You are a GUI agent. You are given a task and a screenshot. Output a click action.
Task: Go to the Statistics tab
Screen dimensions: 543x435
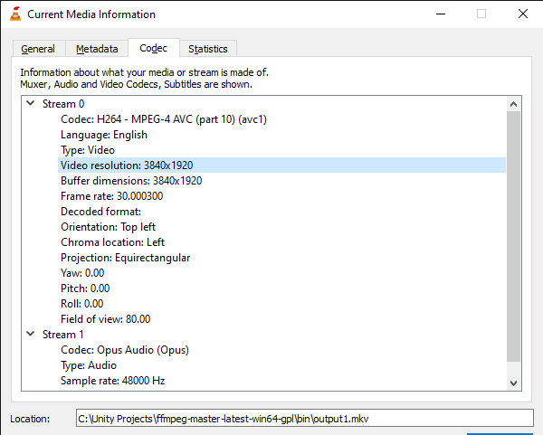pyautogui.click(x=208, y=49)
